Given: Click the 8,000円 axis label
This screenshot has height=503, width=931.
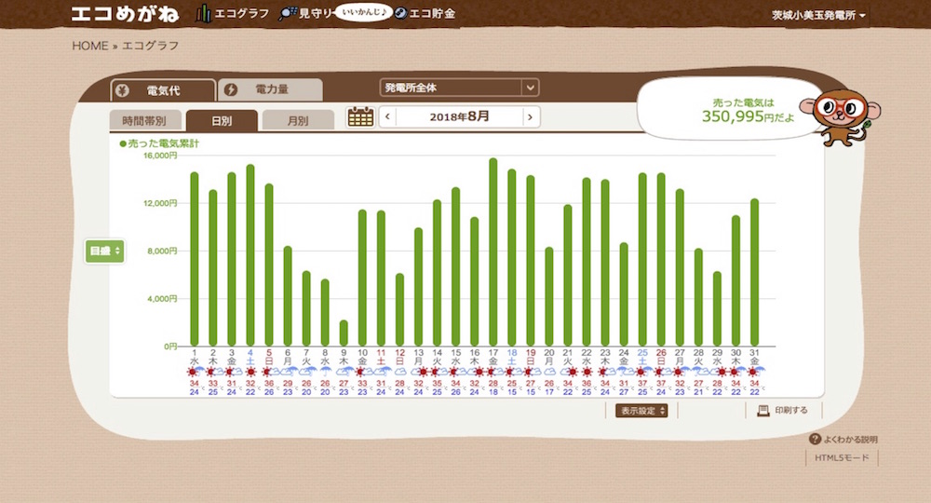Looking at the screenshot, I should 162,251.
